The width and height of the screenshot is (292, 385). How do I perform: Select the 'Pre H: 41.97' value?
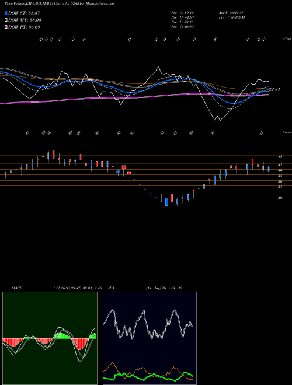click(183, 17)
